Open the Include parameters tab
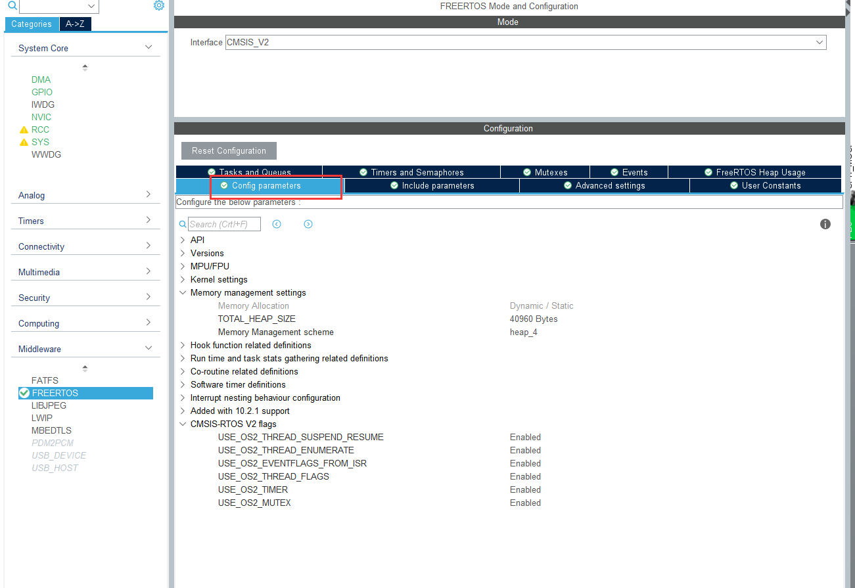The image size is (855, 588). click(432, 186)
